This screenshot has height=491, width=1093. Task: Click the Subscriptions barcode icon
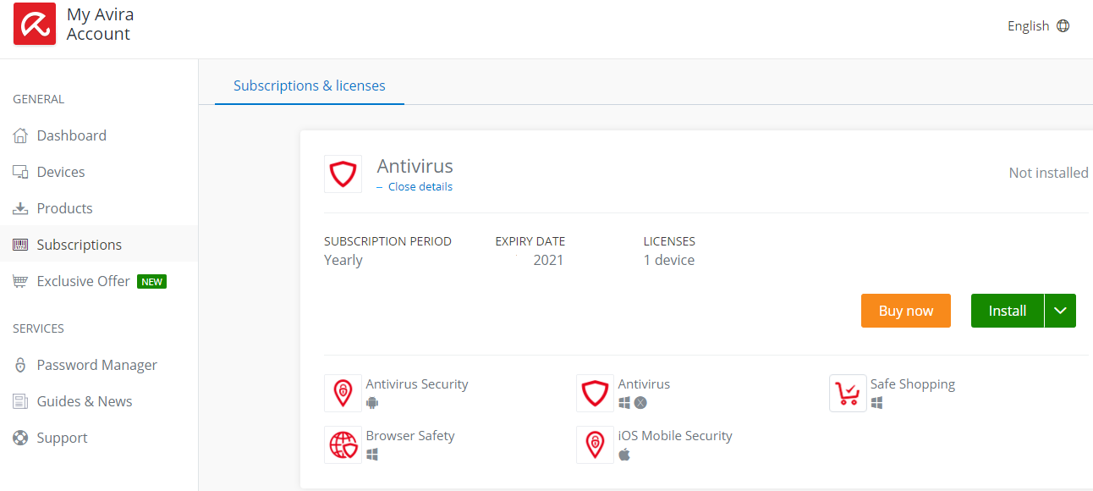[20, 245]
